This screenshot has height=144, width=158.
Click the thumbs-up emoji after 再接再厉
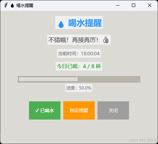(106, 40)
